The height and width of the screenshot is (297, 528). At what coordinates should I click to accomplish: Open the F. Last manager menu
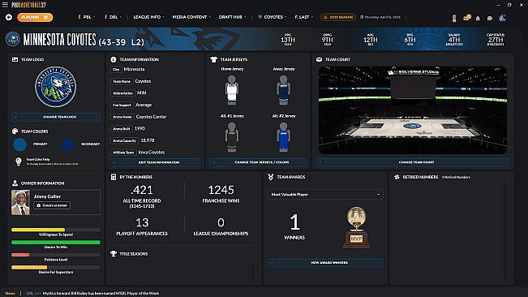(303, 17)
